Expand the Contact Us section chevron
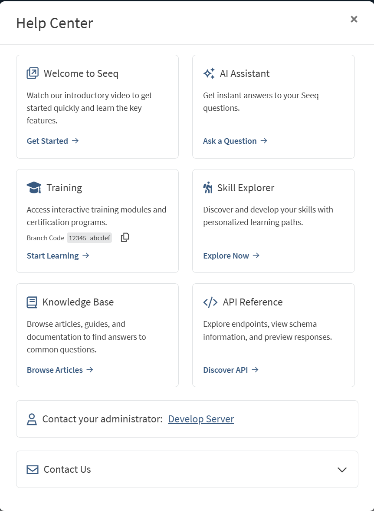Screen dimensions: 374x511 pyautogui.click(x=342, y=470)
